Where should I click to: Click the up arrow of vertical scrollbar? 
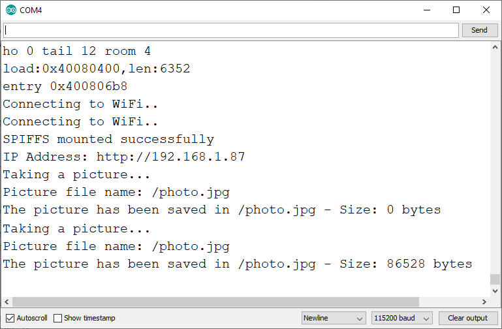[495, 48]
